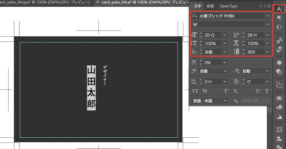Click the selected 山田太郎 text on the card
286x149 pixels.
click(91, 88)
